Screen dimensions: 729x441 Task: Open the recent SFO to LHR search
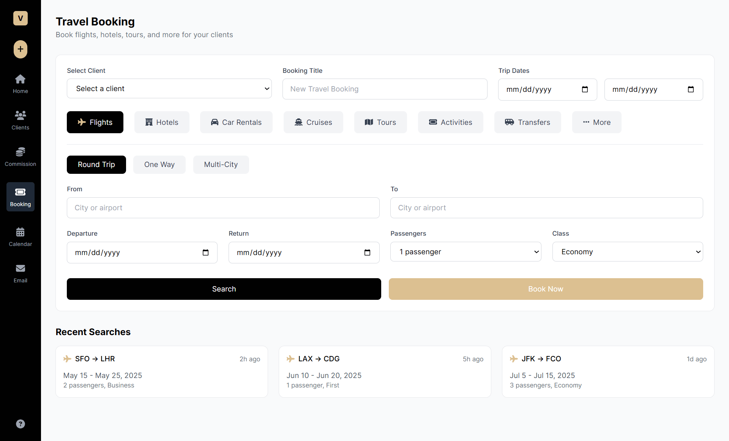pos(161,372)
